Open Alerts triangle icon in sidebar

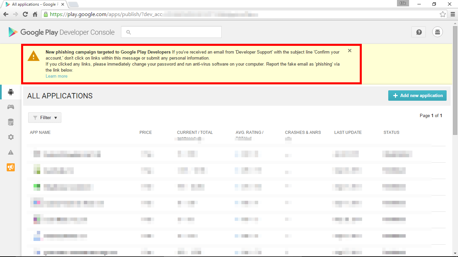point(11,152)
